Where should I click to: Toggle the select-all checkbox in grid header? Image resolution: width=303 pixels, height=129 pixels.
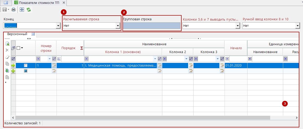coord(18,48)
